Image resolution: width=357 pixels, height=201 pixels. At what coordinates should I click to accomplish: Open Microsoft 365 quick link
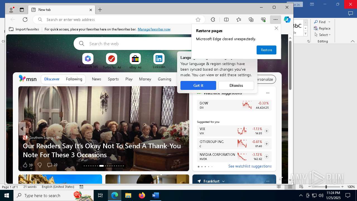pyautogui.click(x=88, y=61)
